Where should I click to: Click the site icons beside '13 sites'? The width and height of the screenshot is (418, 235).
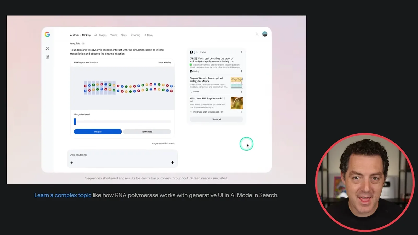pos(194,52)
